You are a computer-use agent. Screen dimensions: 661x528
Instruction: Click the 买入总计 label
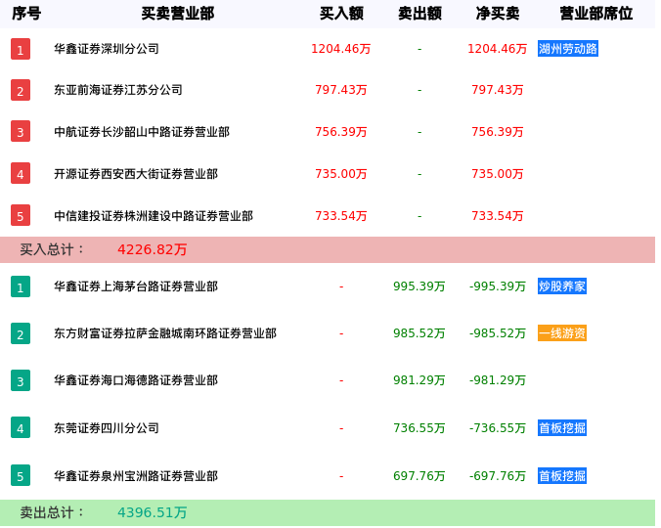point(52,249)
